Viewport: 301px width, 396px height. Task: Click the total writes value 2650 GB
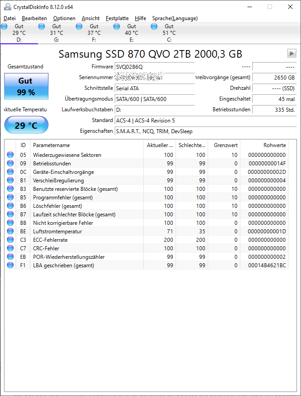(x=275, y=78)
